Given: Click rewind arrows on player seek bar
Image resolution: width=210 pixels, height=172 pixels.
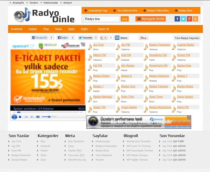Looking at the screenshot, I should pos(14,112).
